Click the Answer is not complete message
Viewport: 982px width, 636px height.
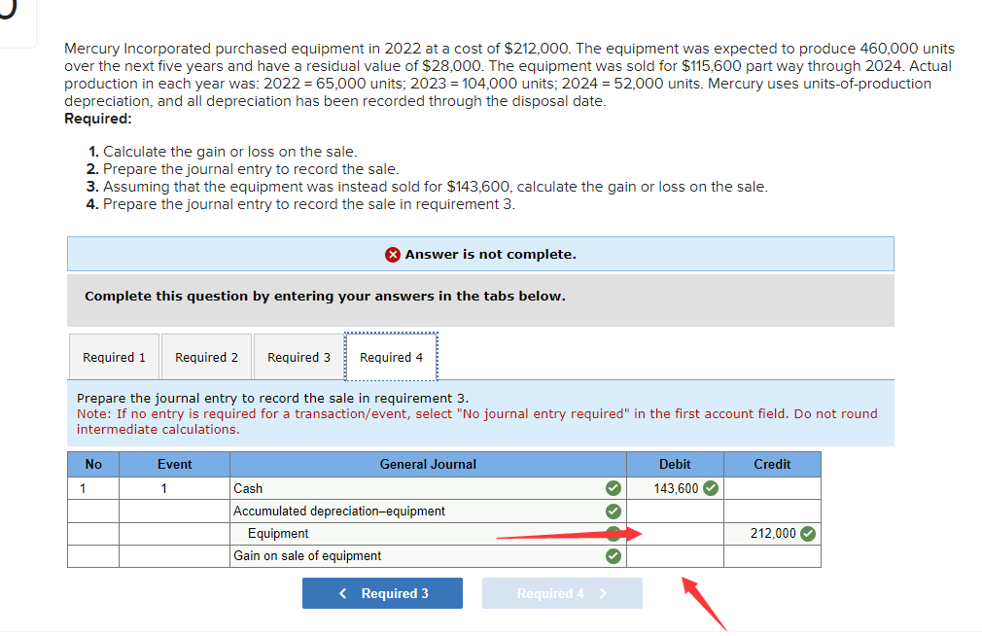[x=490, y=255]
